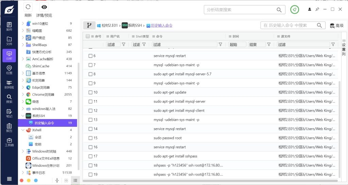
Task: Select the ShimCache tree item
Action: point(40,66)
